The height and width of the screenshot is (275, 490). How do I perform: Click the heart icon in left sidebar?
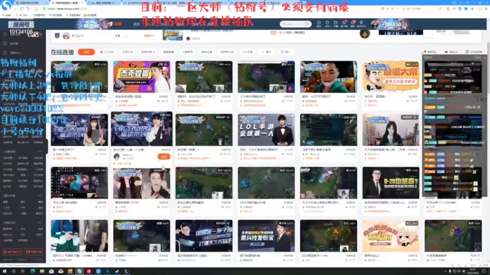pos(5,34)
